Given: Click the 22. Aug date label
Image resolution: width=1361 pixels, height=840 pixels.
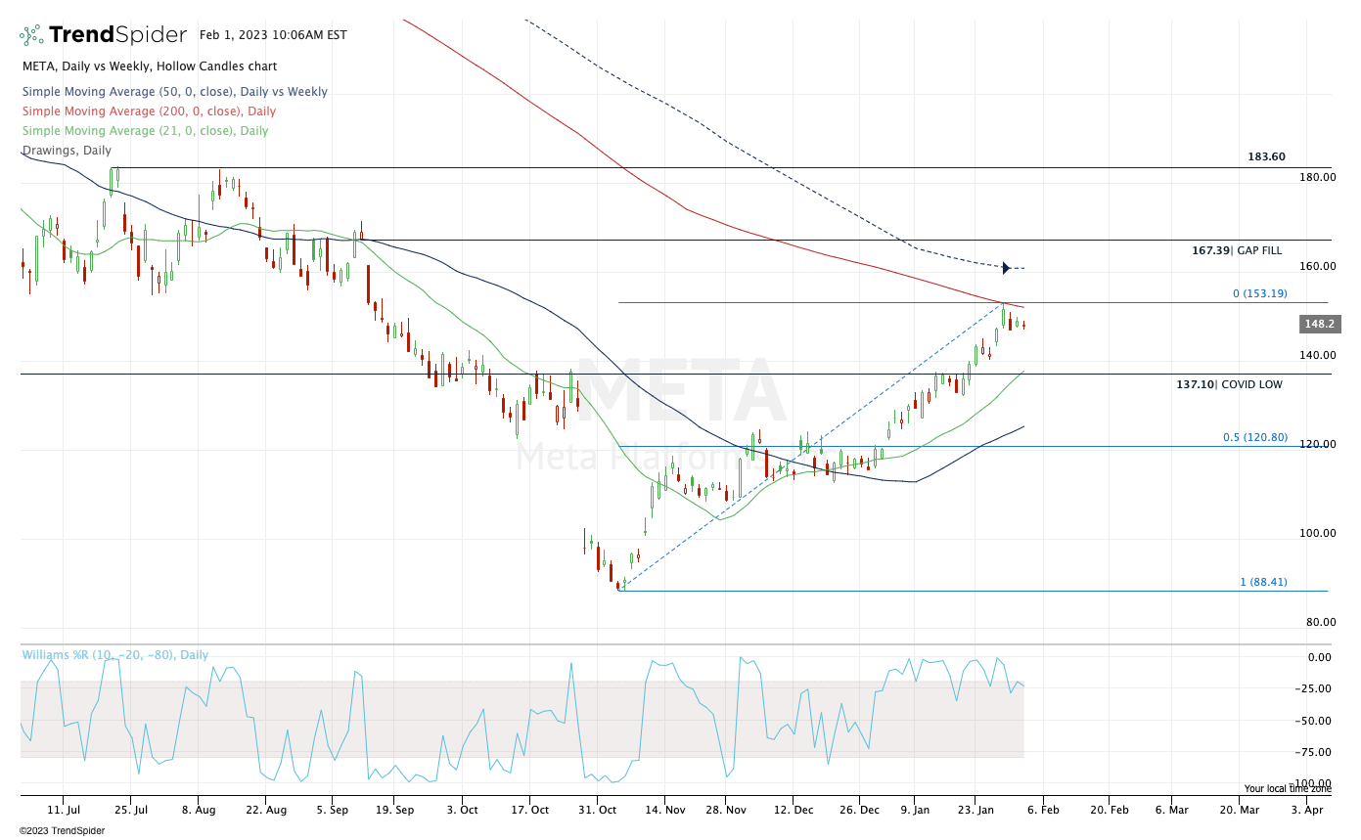Looking at the screenshot, I should (x=265, y=810).
